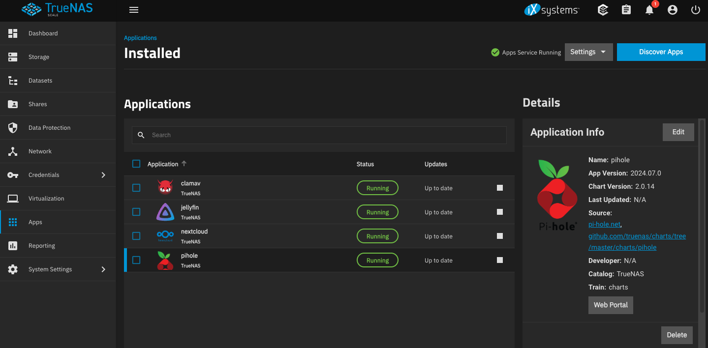Image resolution: width=708 pixels, height=348 pixels.
Task: Click the Apps Service Running status
Action: (x=526, y=53)
